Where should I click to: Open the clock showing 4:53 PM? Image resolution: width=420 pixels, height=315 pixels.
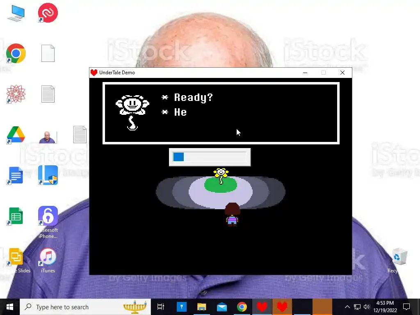pyautogui.click(x=385, y=307)
